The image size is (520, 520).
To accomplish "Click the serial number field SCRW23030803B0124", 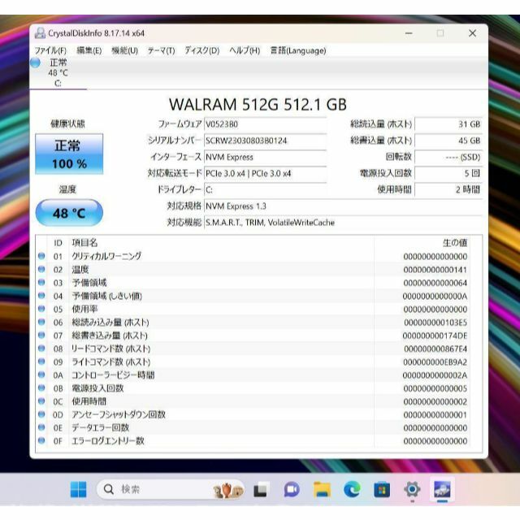I will click(x=266, y=141).
